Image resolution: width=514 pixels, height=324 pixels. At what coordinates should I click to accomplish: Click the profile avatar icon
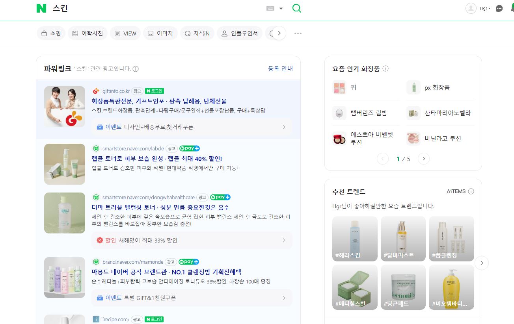pos(471,8)
